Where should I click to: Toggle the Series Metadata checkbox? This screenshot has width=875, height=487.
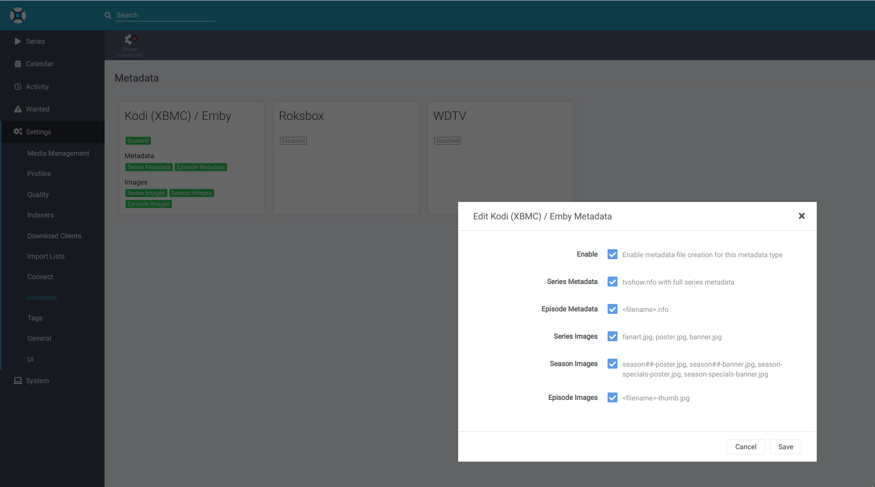click(612, 282)
